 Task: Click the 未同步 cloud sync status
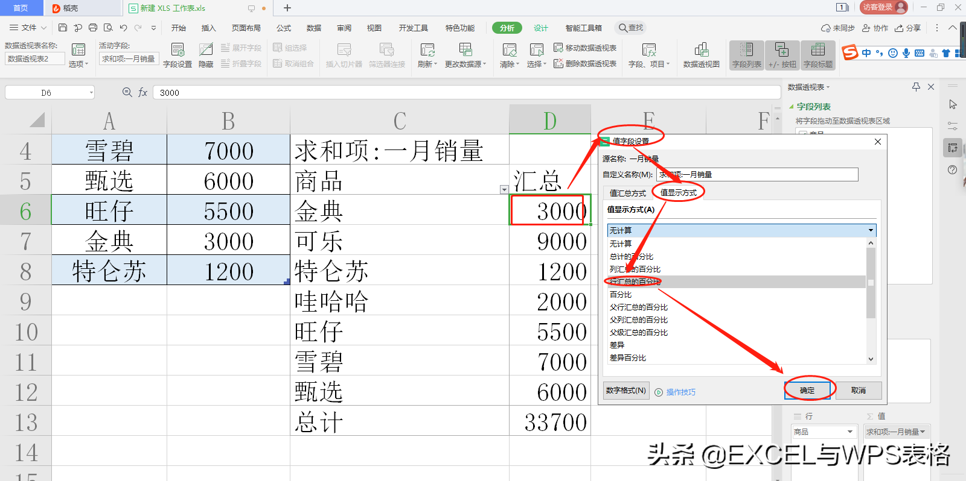pos(838,28)
